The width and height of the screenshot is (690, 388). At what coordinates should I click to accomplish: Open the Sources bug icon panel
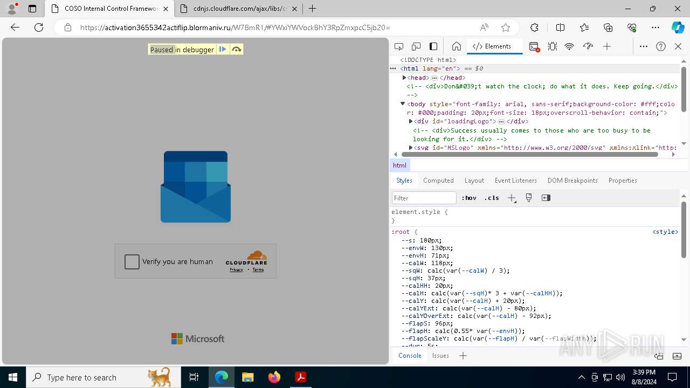[x=552, y=47]
